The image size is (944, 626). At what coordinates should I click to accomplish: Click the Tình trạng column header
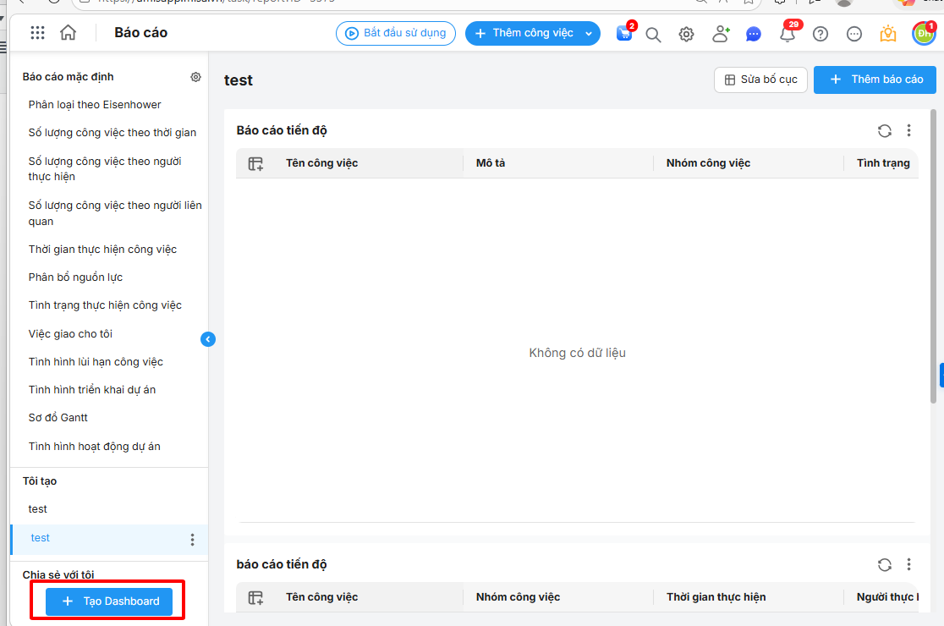click(883, 163)
